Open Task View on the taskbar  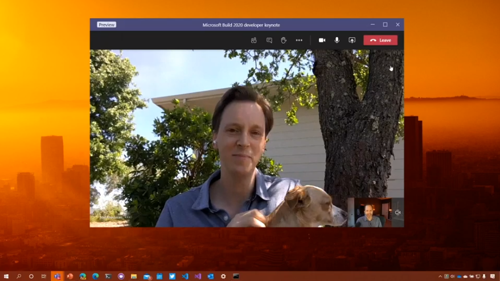(x=44, y=276)
